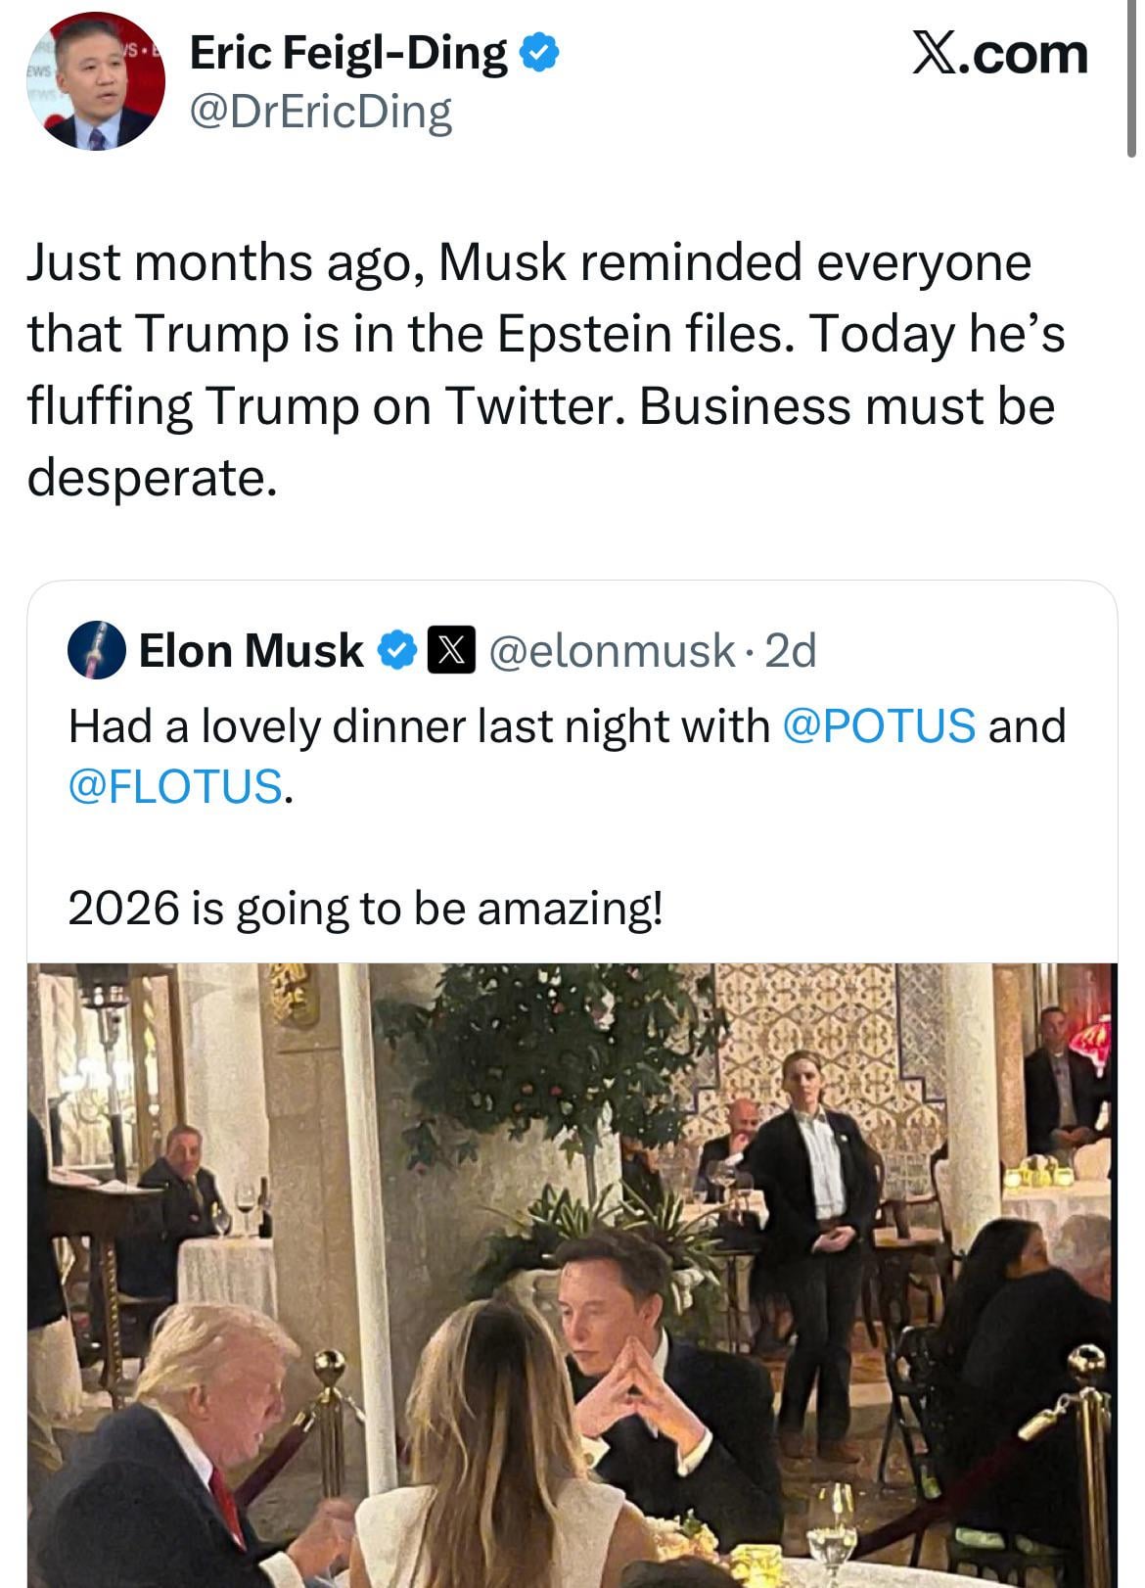This screenshot has width=1145, height=1588.
Task: Open Elon Musk's small profile avatar
Action: pyautogui.click(x=96, y=651)
